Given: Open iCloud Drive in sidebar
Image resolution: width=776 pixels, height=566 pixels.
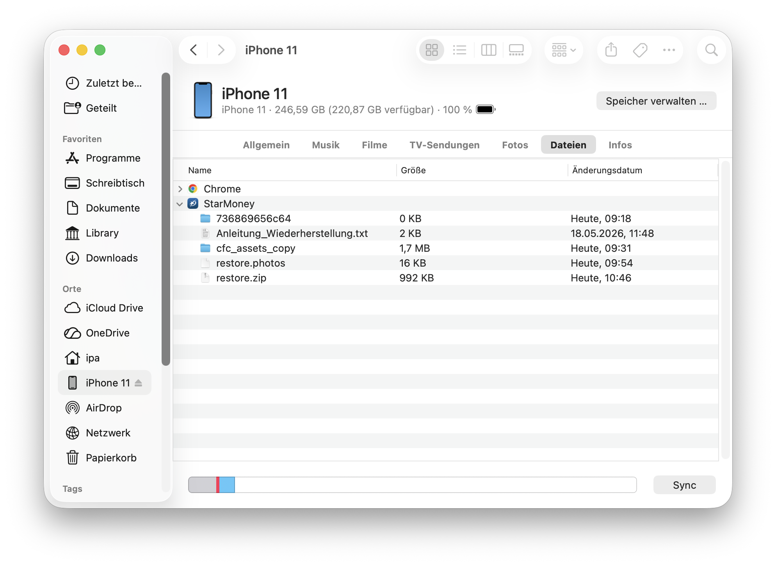Looking at the screenshot, I should [x=104, y=308].
